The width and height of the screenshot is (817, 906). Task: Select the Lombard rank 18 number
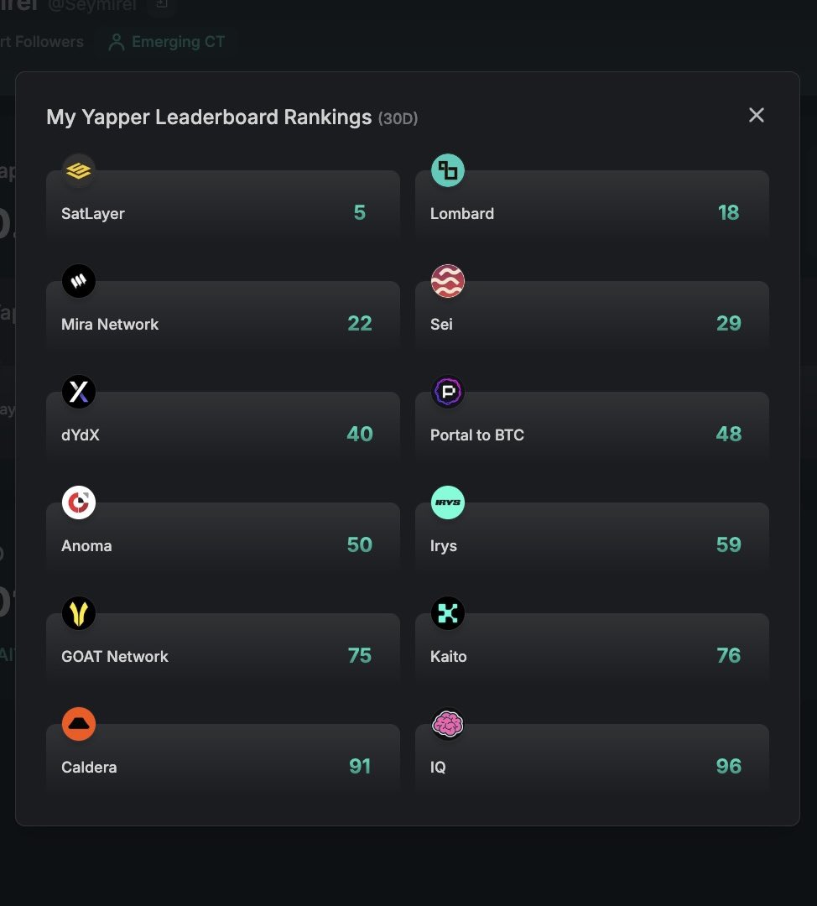[728, 213]
